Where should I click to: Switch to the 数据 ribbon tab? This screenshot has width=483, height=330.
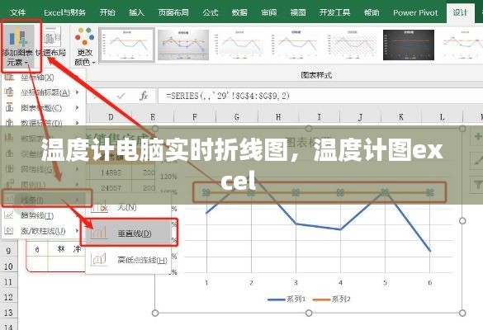pos(239,12)
